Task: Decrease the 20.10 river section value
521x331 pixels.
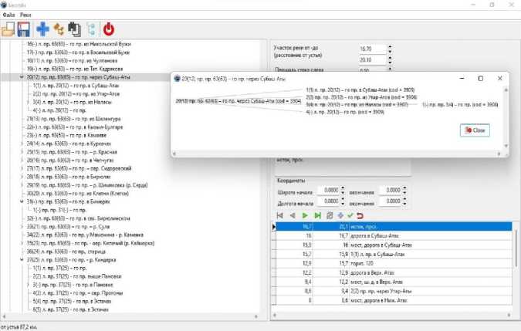Action: pos(390,62)
